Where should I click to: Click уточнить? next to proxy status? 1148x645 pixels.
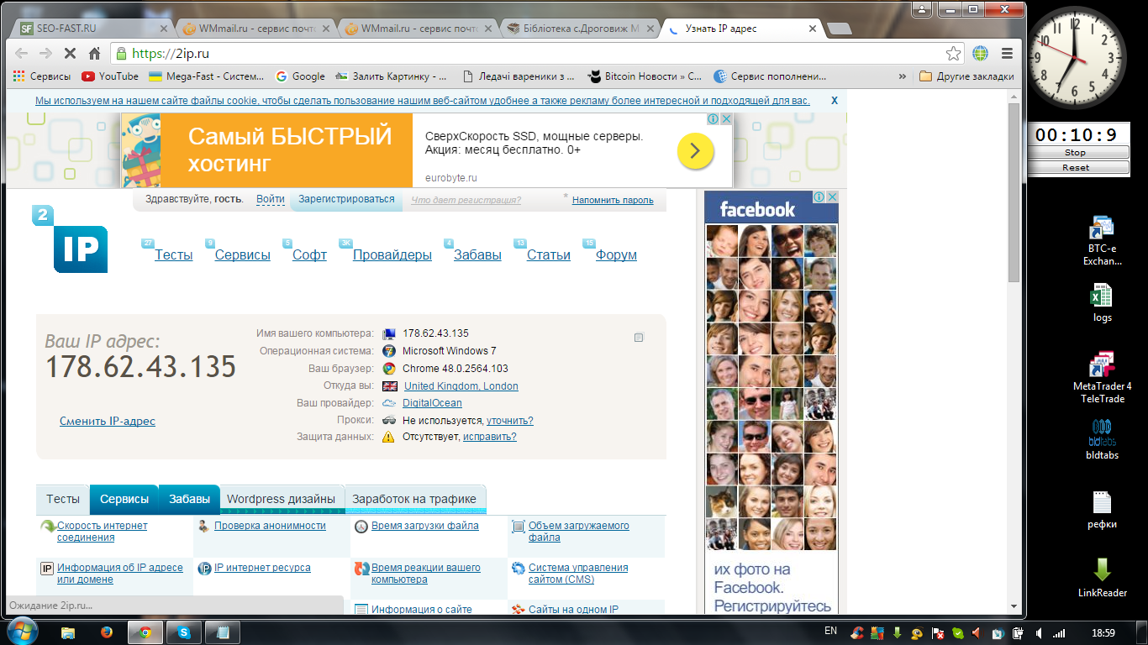pos(510,421)
